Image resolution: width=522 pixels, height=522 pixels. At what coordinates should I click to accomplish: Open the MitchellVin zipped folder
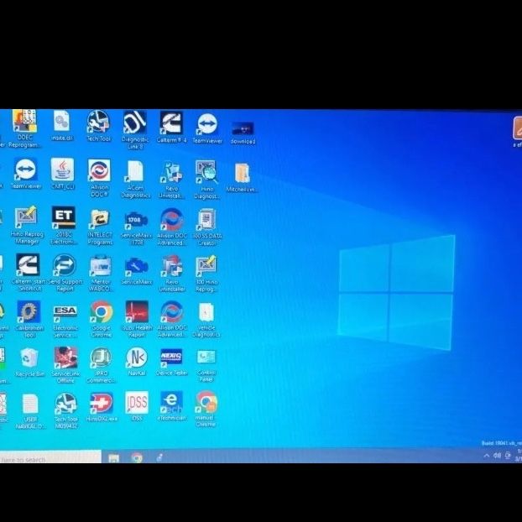click(x=242, y=178)
